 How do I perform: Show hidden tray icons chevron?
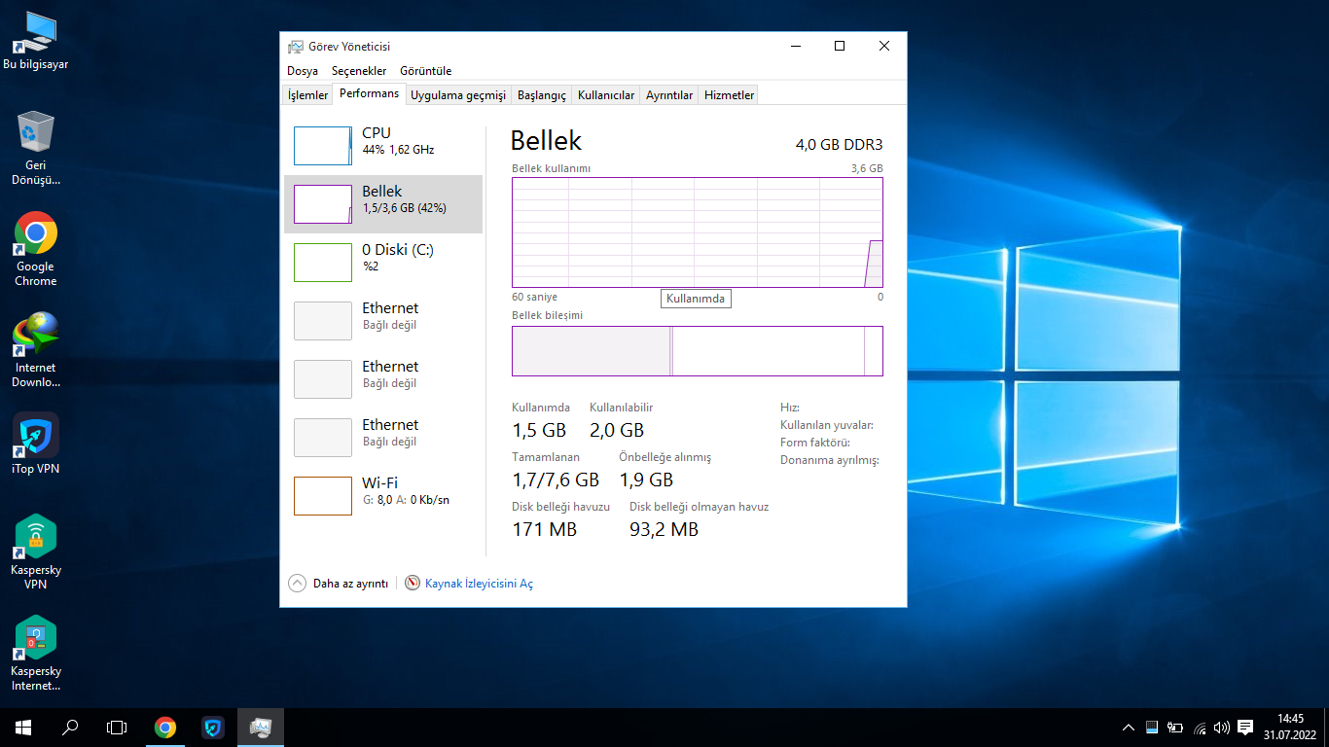pyautogui.click(x=1129, y=728)
